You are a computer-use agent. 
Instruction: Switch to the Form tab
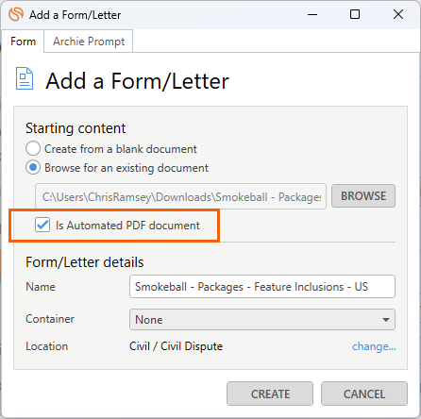[x=23, y=42]
